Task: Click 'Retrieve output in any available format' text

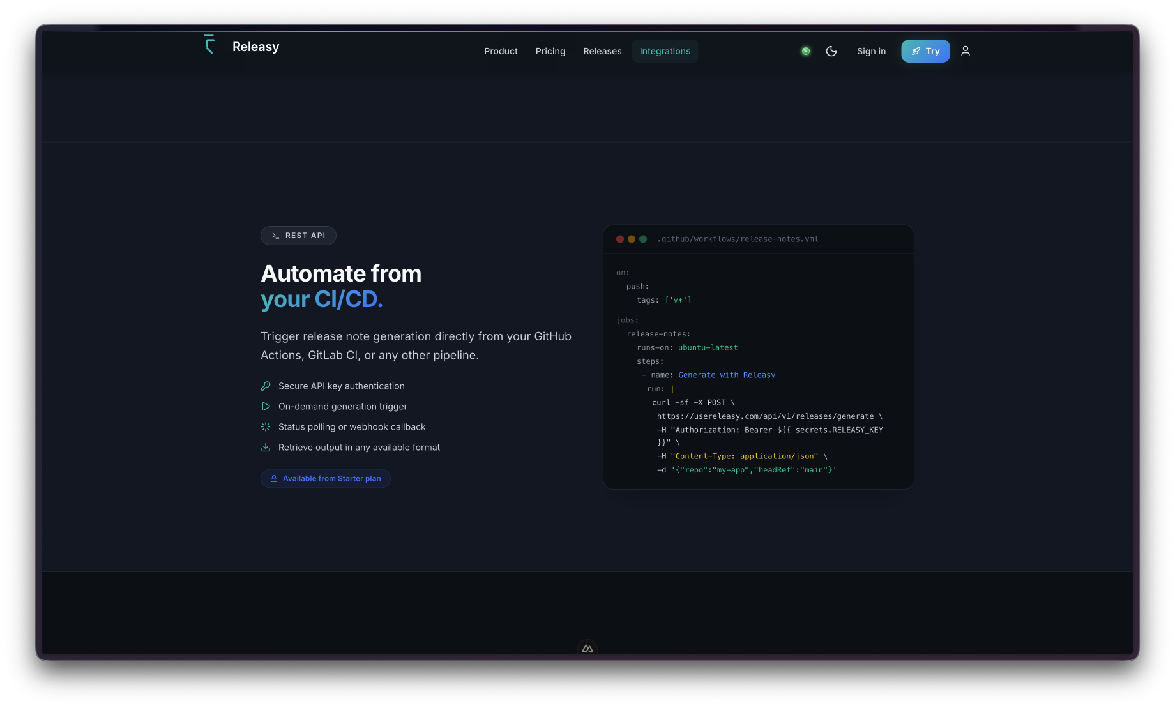Action: point(359,448)
